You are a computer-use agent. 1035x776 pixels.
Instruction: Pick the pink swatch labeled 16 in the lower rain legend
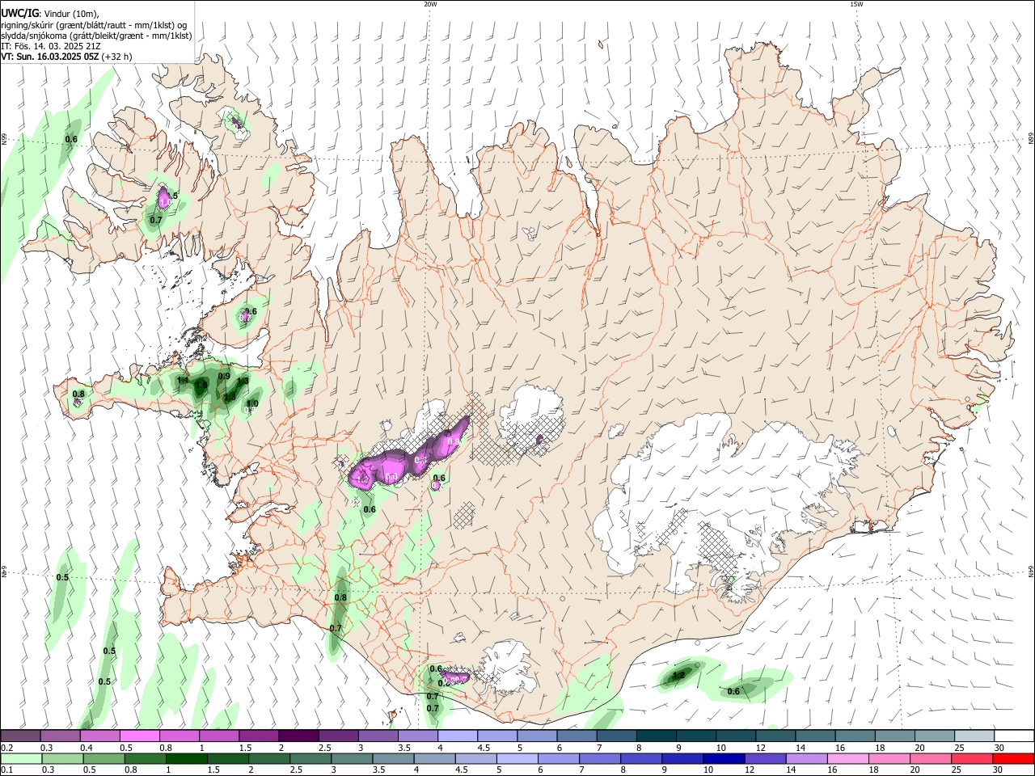848,758
